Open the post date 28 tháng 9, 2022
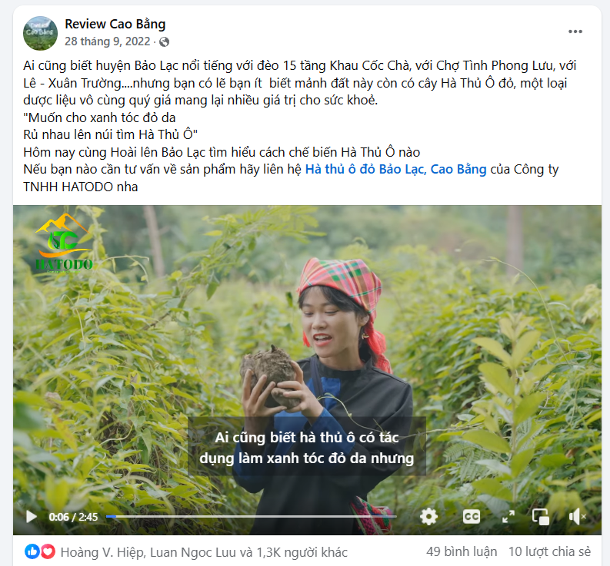Image resolution: width=610 pixels, height=566 pixels. 108,41
